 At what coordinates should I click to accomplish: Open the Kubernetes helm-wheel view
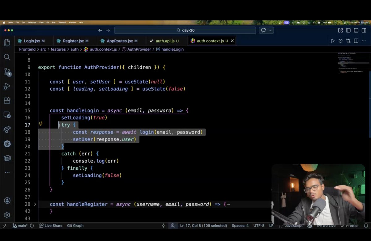click(7, 144)
